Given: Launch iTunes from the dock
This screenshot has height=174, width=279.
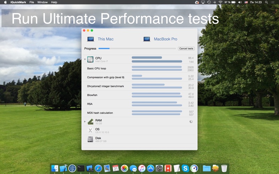Looking at the screenshot, I should (142, 168).
